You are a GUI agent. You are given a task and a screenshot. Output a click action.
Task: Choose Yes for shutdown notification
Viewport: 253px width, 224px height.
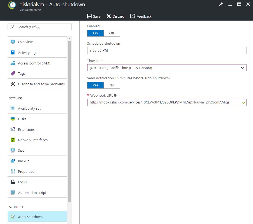[95, 85]
